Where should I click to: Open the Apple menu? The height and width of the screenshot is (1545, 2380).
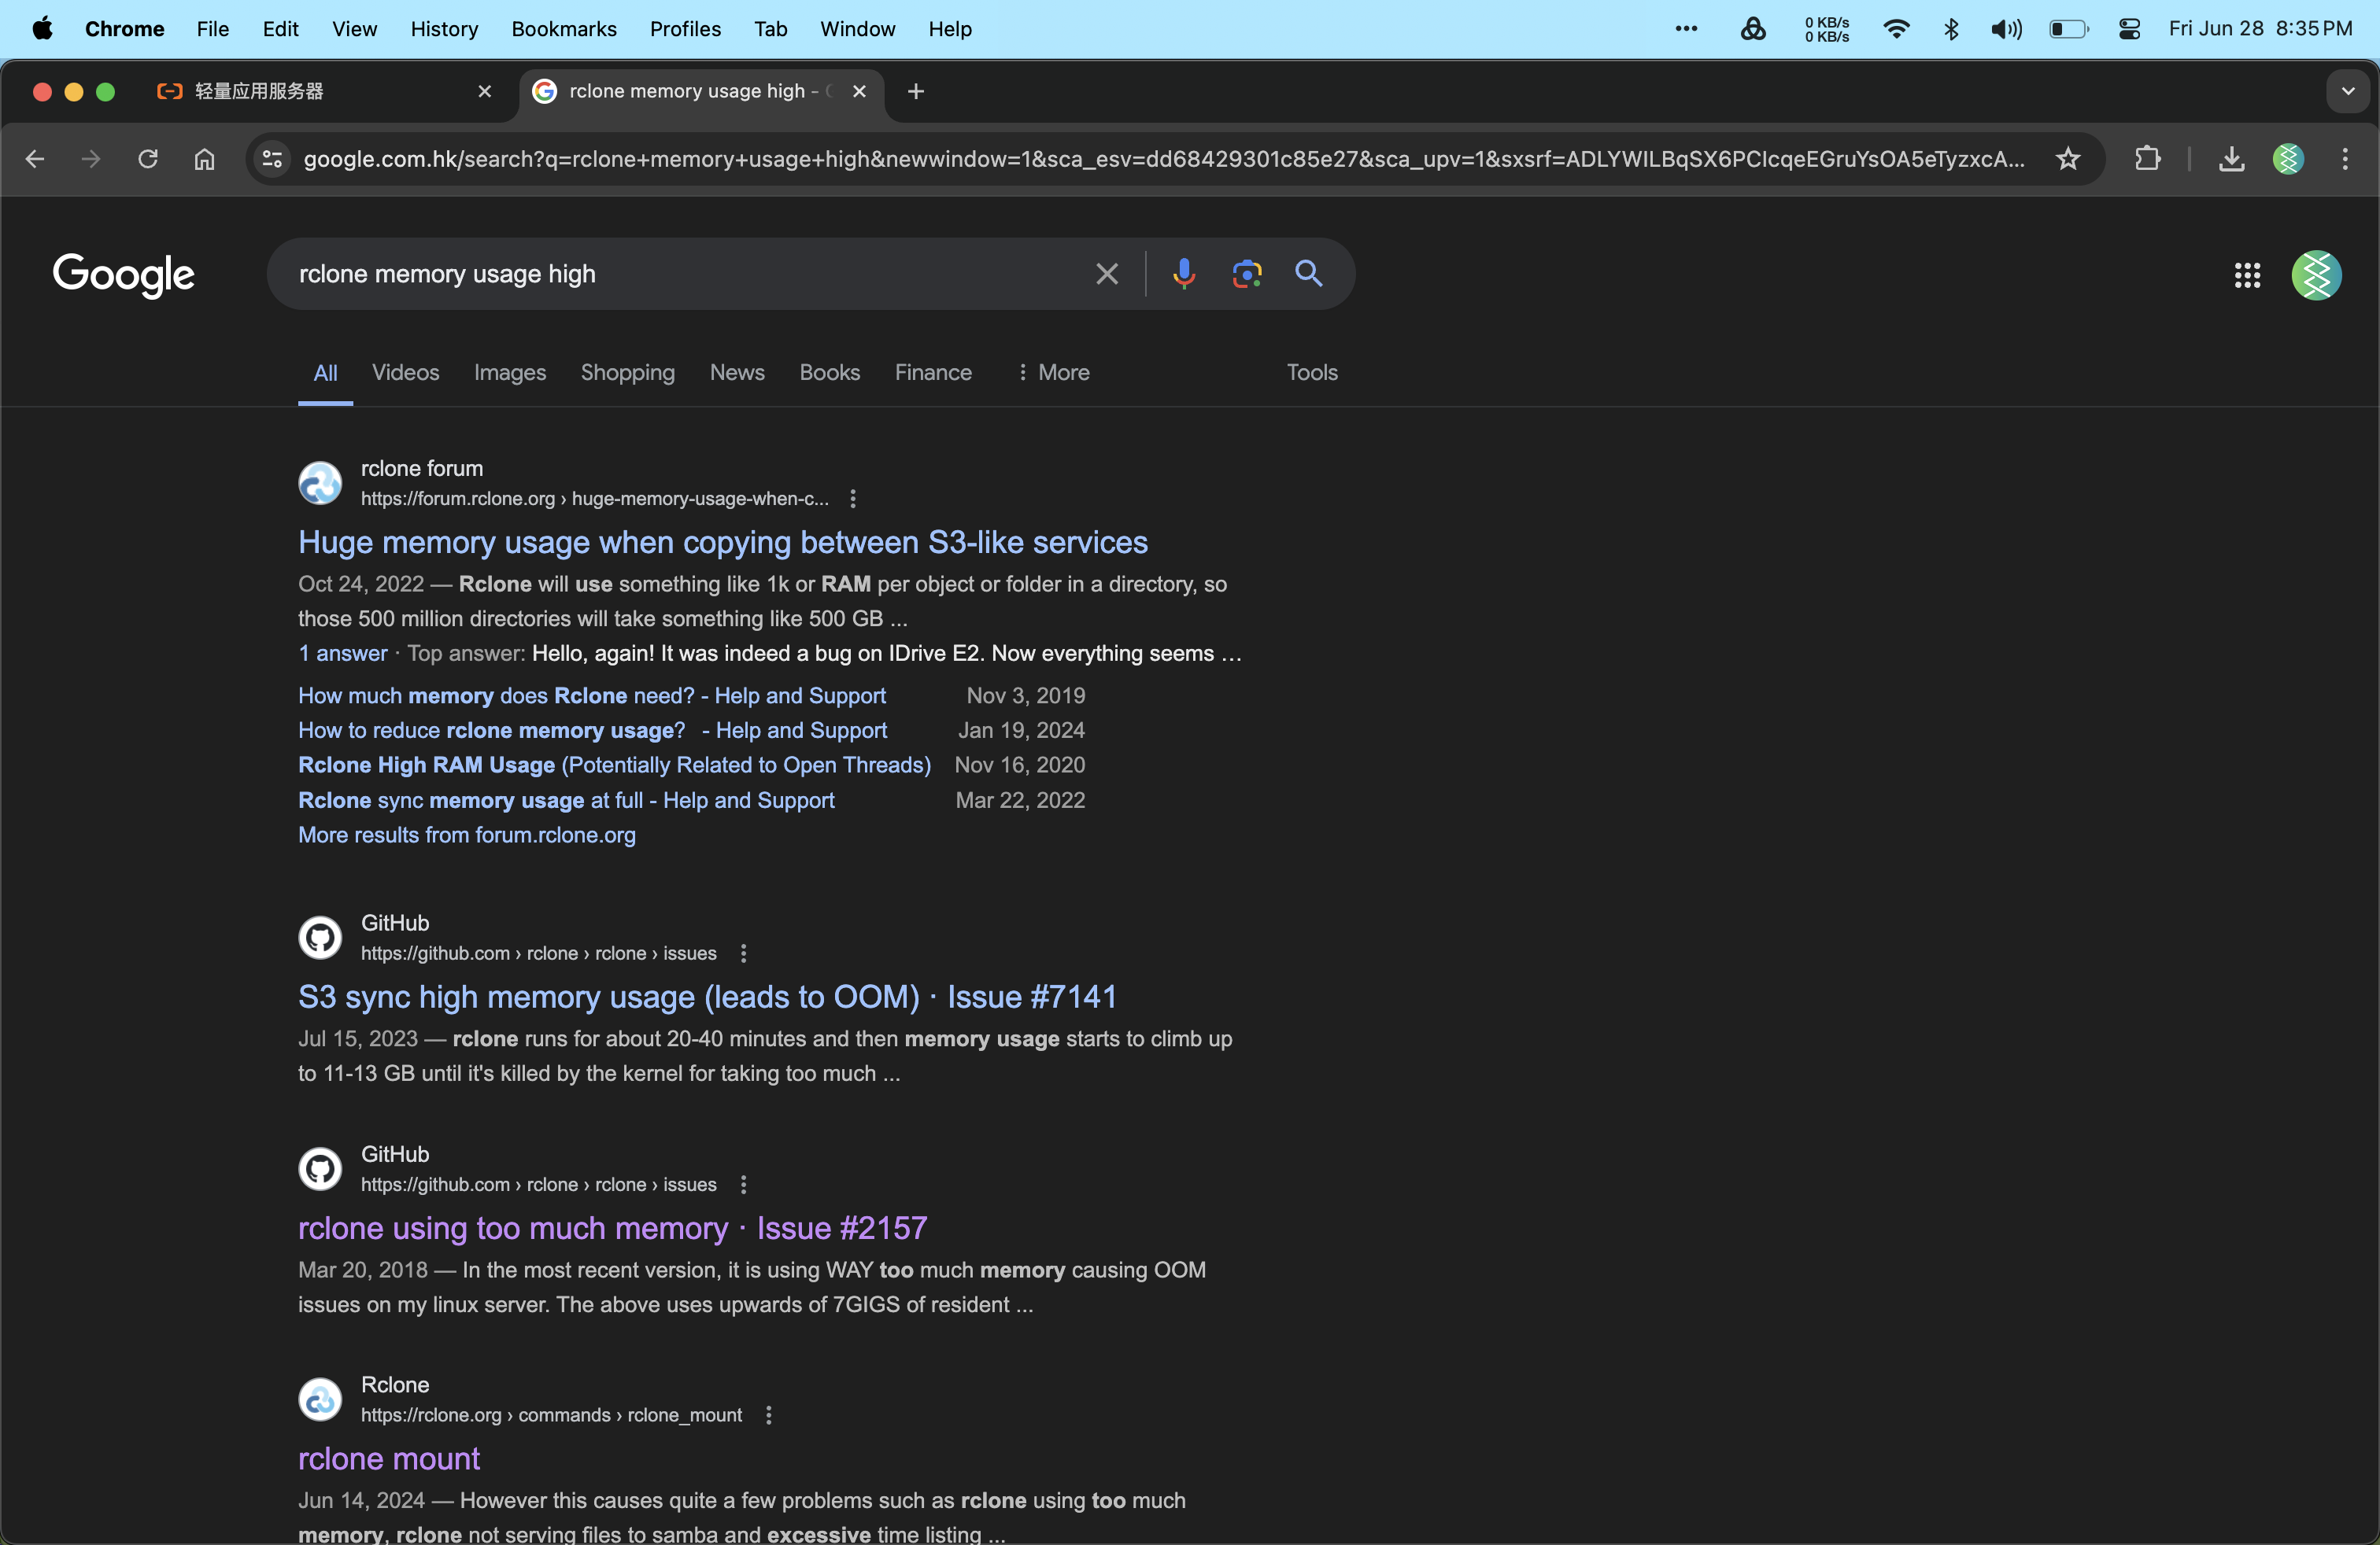click(x=43, y=29)
